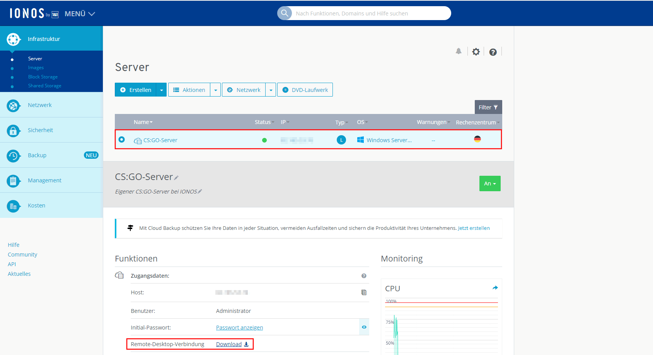Open the MENÜ dropdown in header
This screenshot has height=355, width=653.
80,14
